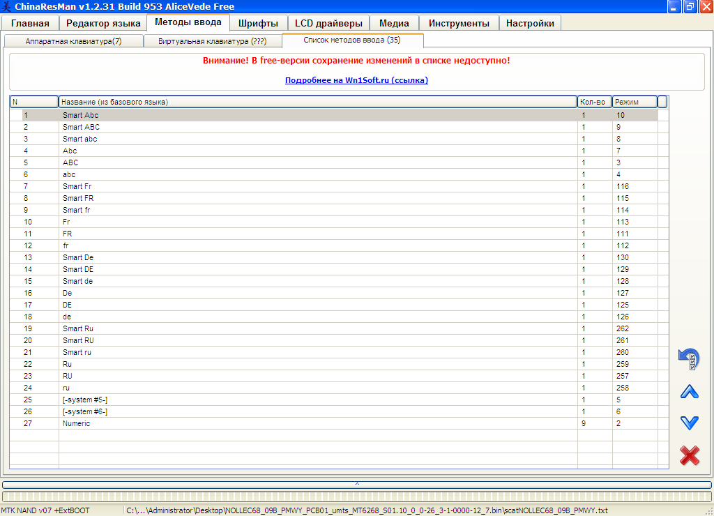
Task: Delete selected input method with red X
Action: click(x=689, y=455)
